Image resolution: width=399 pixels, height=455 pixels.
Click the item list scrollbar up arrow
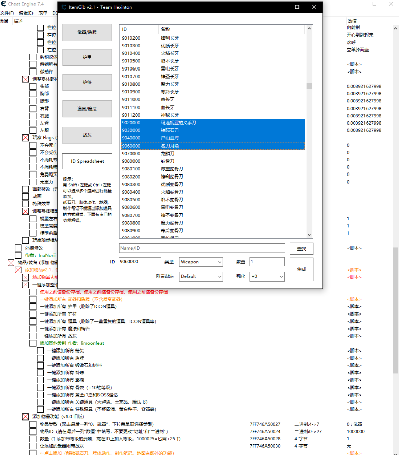[309, 29]
